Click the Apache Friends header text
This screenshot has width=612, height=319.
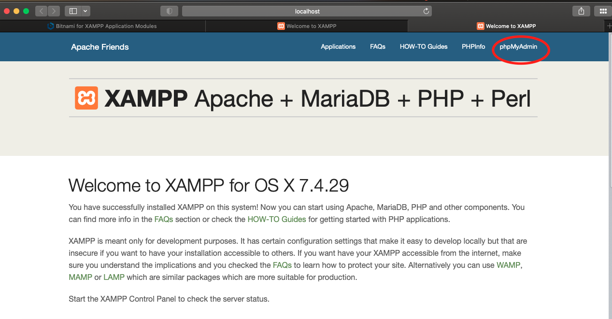point(100,47)
